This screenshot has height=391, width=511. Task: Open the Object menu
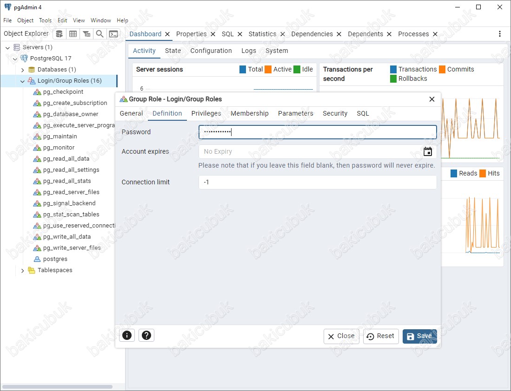click(26, 20)
